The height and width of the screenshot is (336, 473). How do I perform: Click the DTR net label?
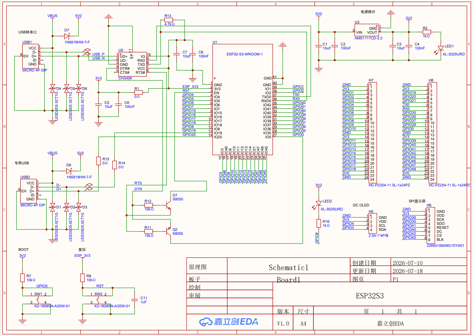[x=138, y=189]
